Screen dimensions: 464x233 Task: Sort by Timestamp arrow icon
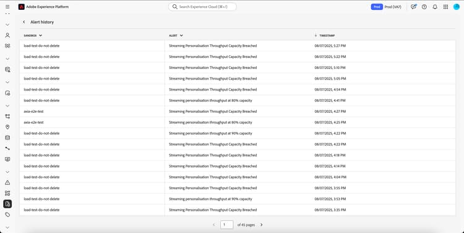(316, 35)
